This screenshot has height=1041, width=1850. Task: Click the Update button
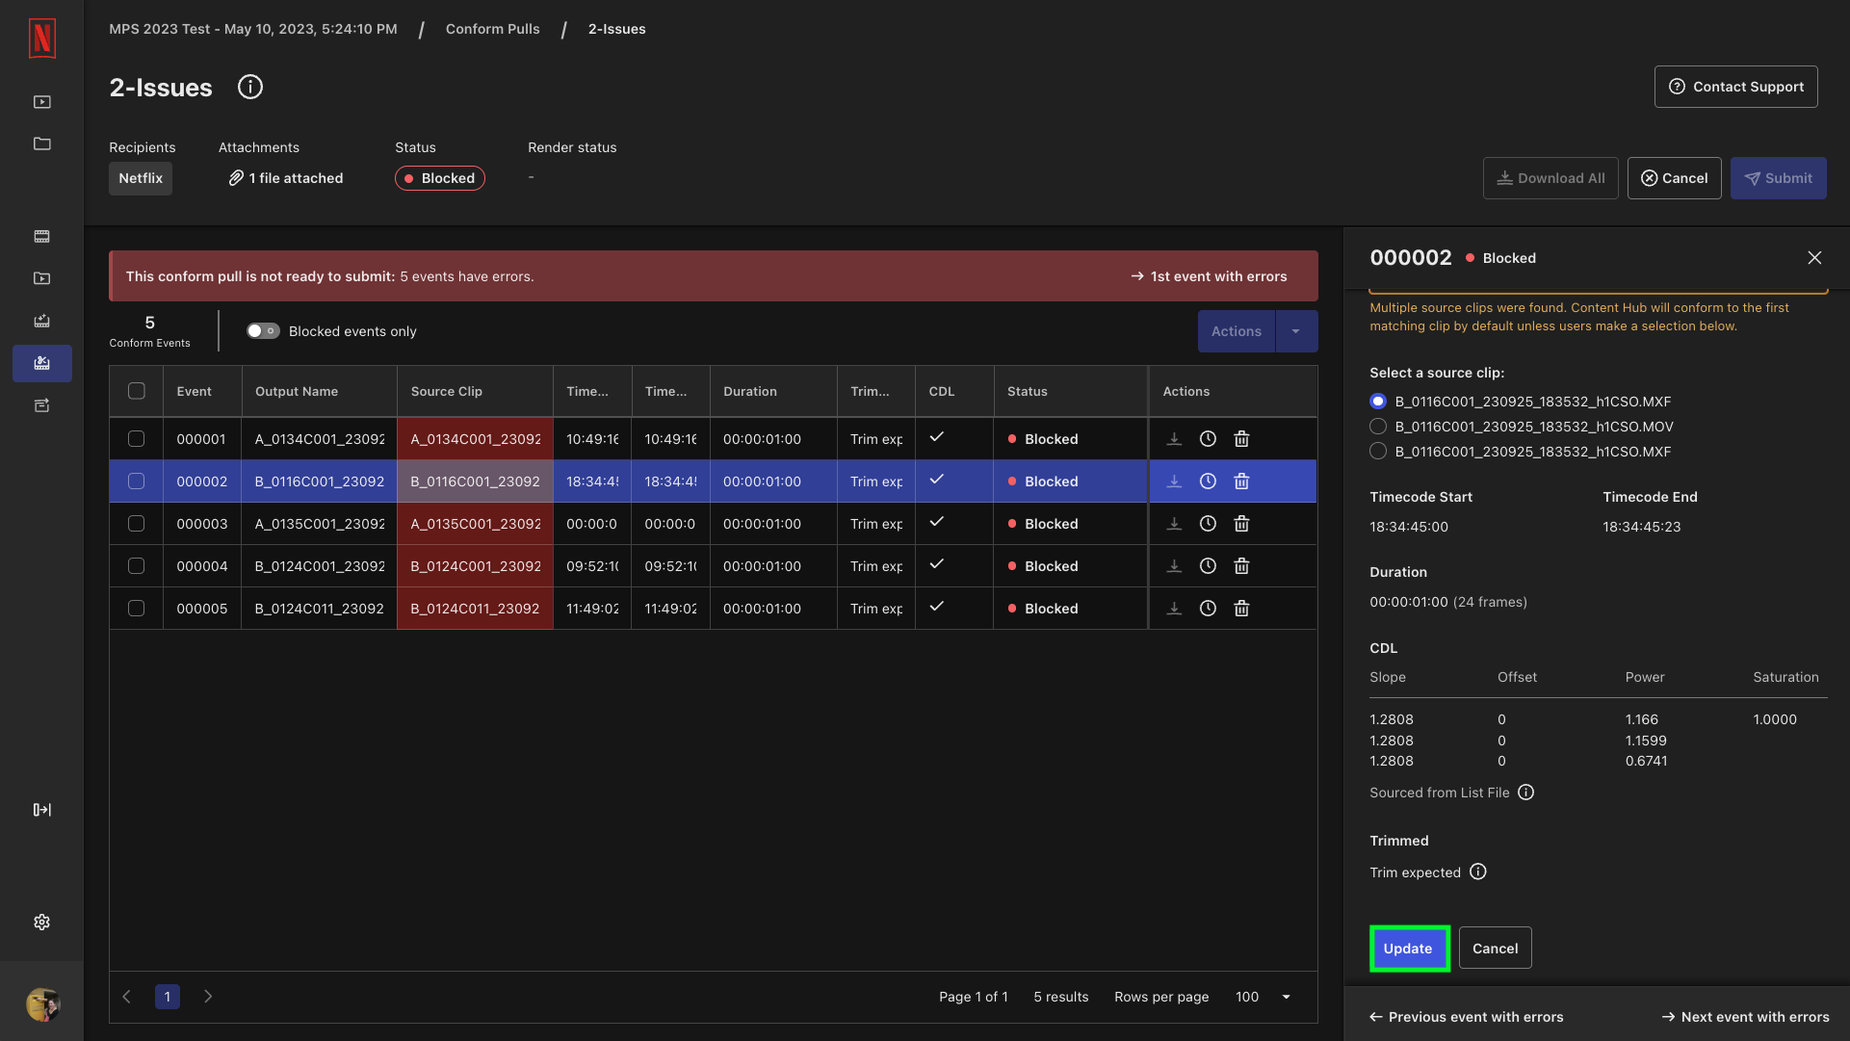pyautogui.click(x=1409, y=949)
